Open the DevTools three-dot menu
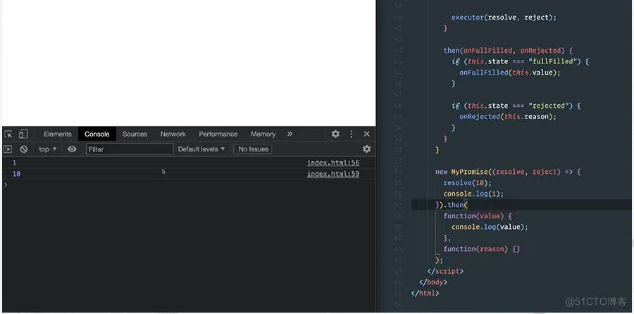 click(x=351, y=134)
